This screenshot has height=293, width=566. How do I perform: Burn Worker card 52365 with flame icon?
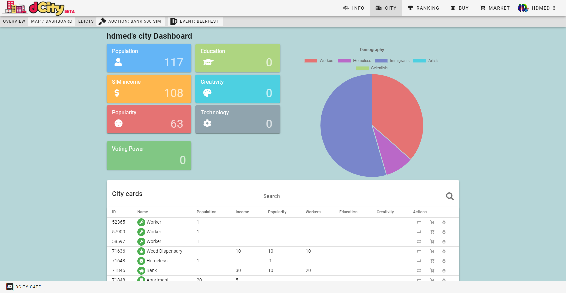point(444,222)
